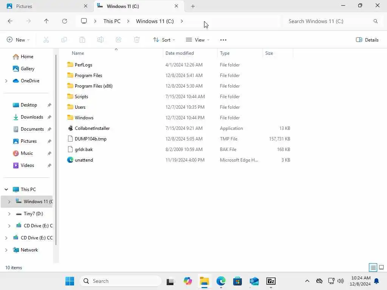Click the Search box on taskbar

coord(121,281)
